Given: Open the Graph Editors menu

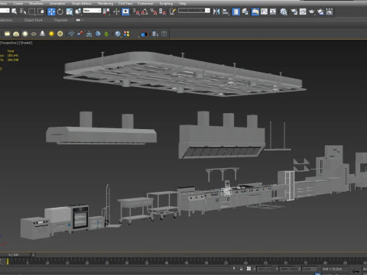Looking at the screenshot, I should 81,4.
